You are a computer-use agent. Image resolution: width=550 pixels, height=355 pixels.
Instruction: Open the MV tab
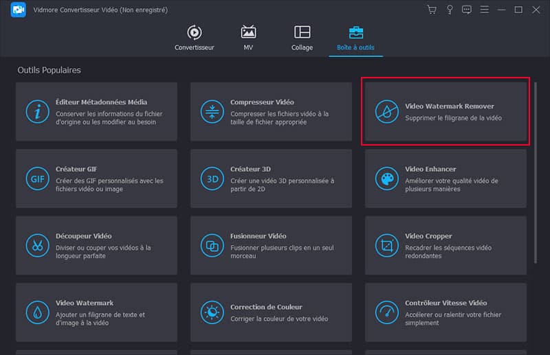coord(248,38)
